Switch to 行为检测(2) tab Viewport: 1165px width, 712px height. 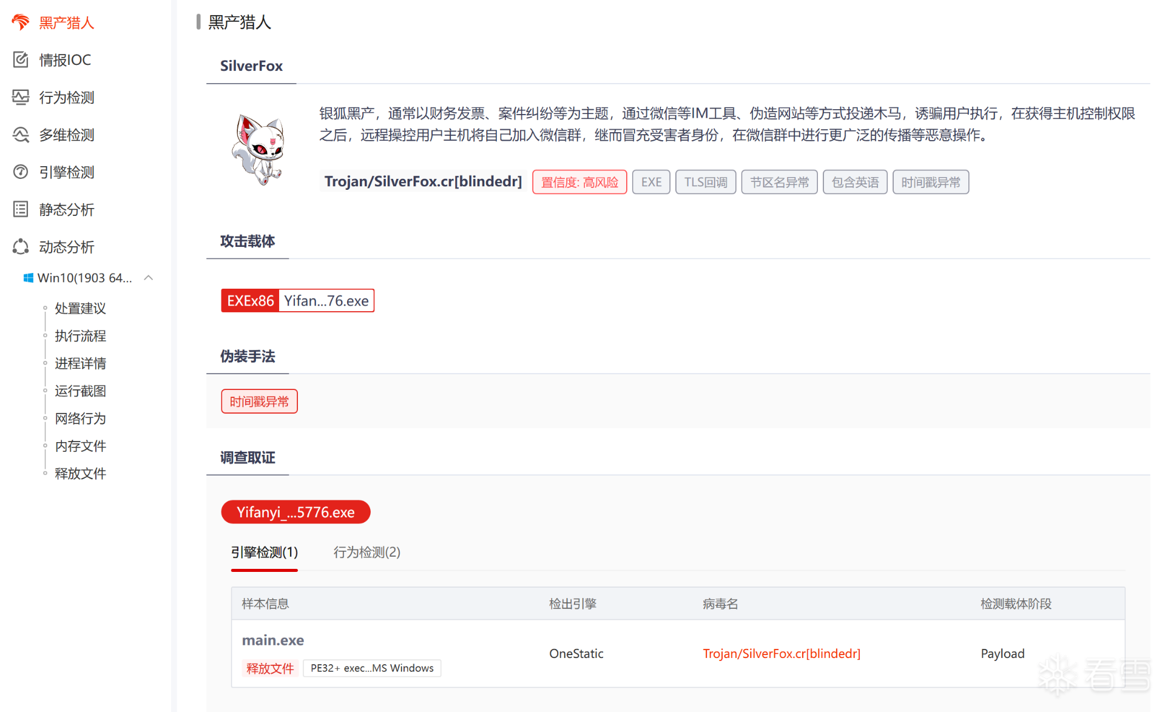366,552
